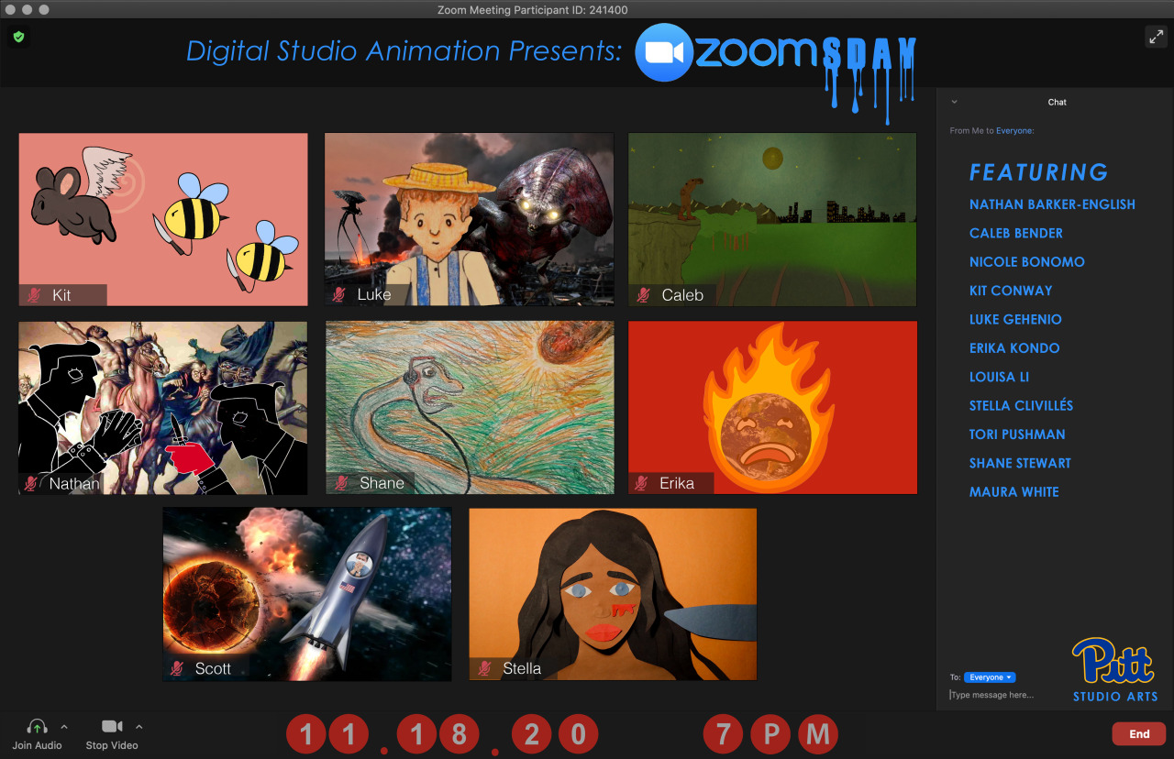Select Nathan's video thumbnail
Screen dimensions: 1174x759
point(163,407)
